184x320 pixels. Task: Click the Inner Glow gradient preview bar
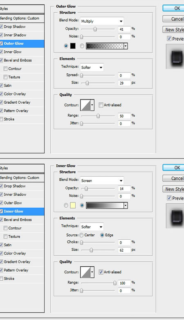coord(105,205)
